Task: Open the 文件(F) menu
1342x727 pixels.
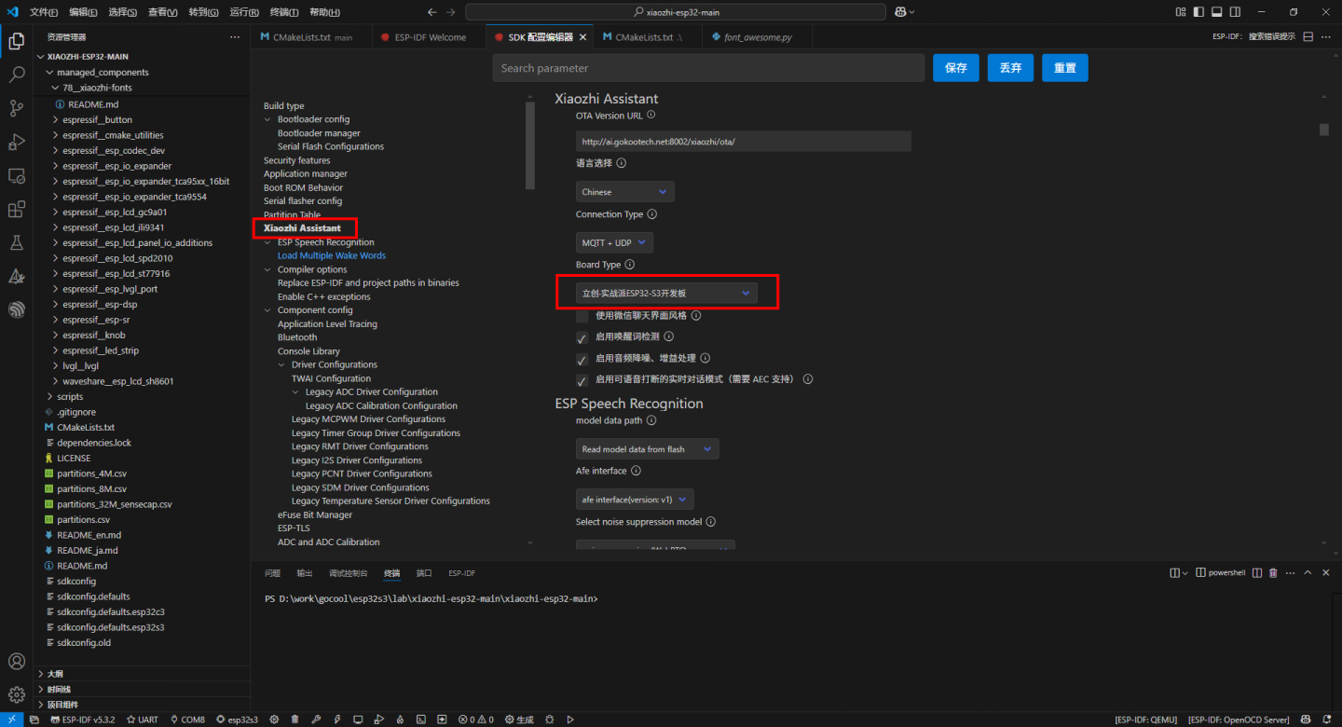Action: pyautogui.click(x=44, y=12)
